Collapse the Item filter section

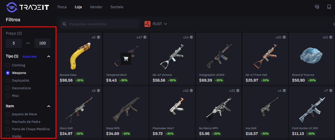[x=49, y=106]
